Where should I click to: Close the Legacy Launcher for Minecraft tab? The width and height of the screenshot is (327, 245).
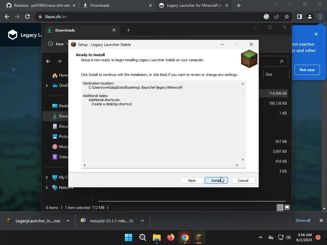(x=227, y=5)
